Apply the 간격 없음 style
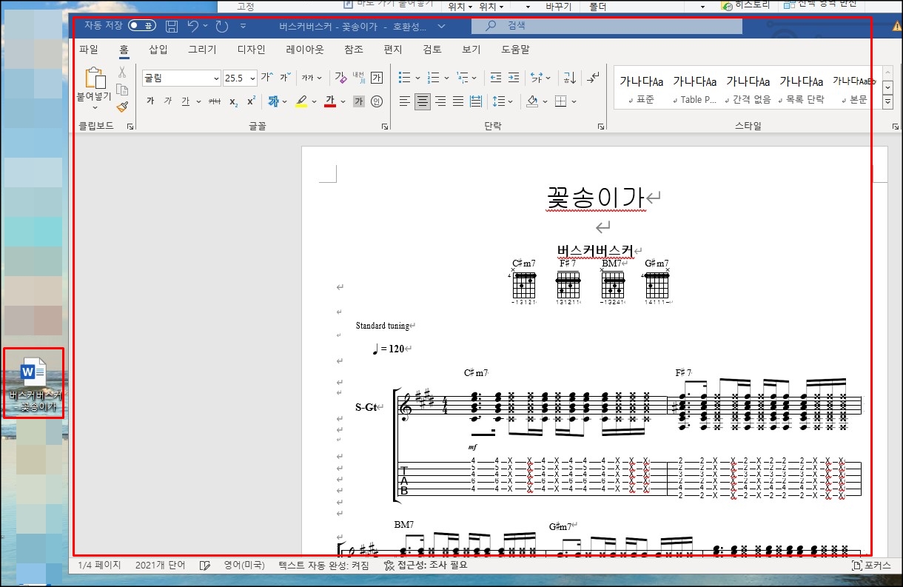Screen dimensions: 903x587 click(748, 88)
